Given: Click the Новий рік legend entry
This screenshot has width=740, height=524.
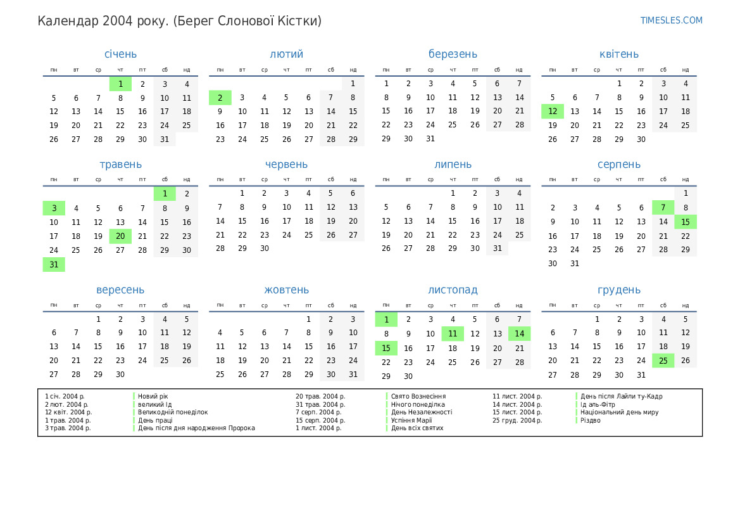Looking at the screenshot, I should click(x=153, y=397).
